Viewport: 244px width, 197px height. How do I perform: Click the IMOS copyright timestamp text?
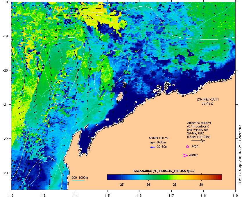[240, 155]
